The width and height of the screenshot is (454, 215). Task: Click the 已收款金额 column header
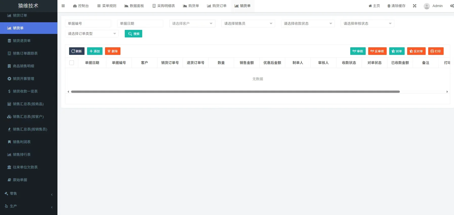coord(400,63)
